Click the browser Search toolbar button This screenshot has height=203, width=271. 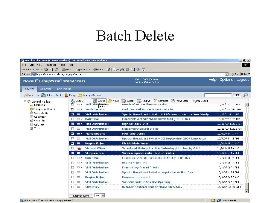[67, 70]
